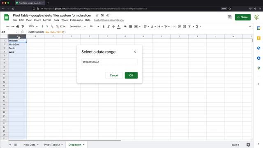Star the spreadsheet
The height and width of the screenshot is (148, 263).
pyautogui.click(x=97, y=15)
